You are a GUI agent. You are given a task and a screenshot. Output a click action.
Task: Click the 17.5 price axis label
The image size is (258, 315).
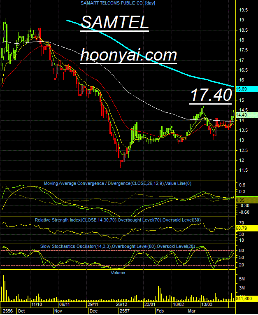click(243, 50)
